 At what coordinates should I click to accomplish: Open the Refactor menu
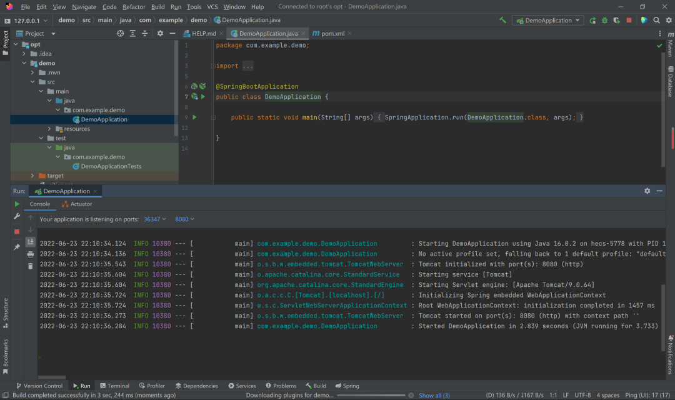(x=134, y=7)
